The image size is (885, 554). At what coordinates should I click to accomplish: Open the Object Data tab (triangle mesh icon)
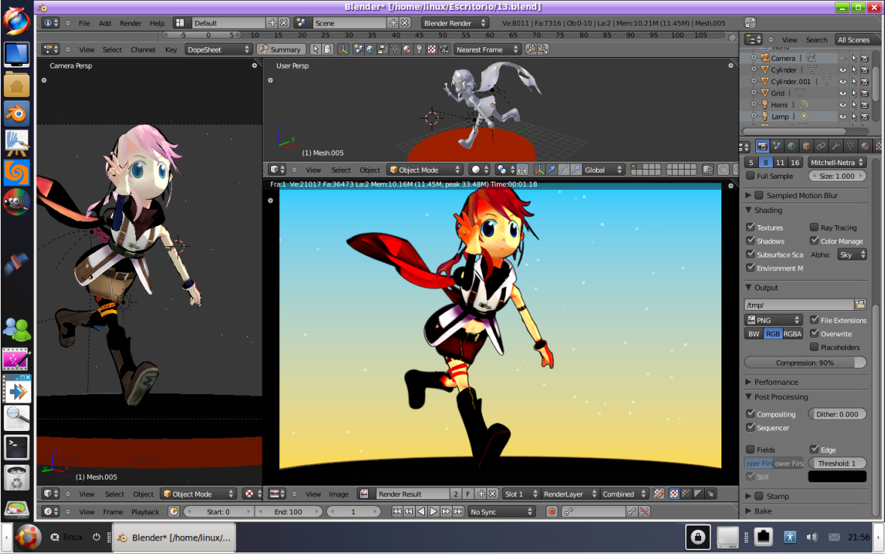(850, 146)
